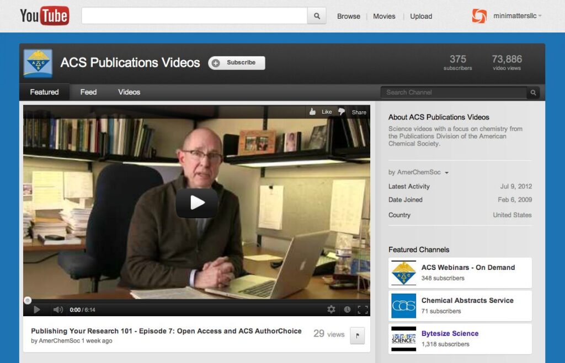Enter fullscreen mode on the video
565x363 pixels.
click(x=363, y=310)
